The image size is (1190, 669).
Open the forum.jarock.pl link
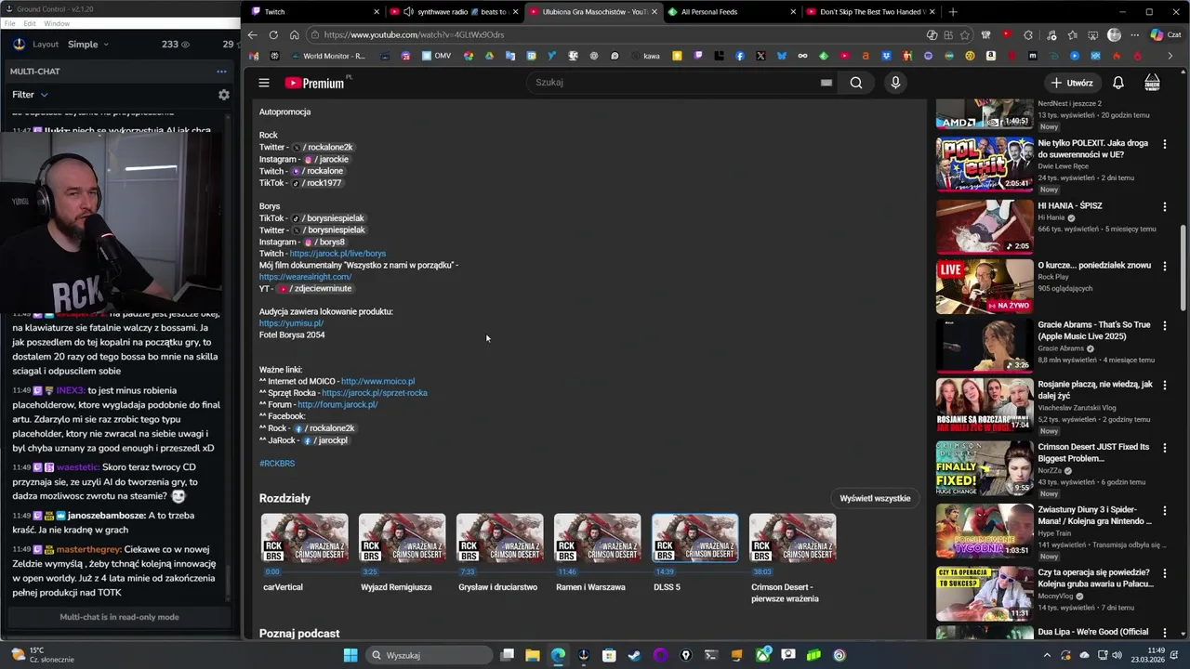click(337, 405)
